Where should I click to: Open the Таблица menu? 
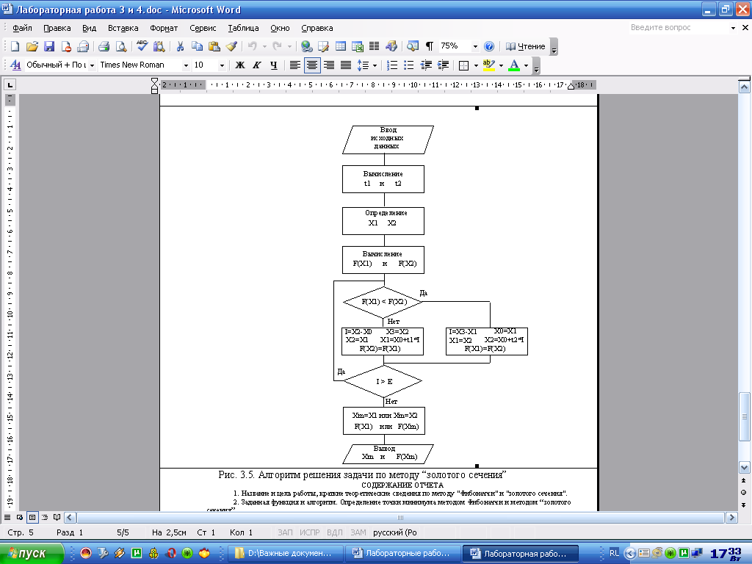click(243, 28)
